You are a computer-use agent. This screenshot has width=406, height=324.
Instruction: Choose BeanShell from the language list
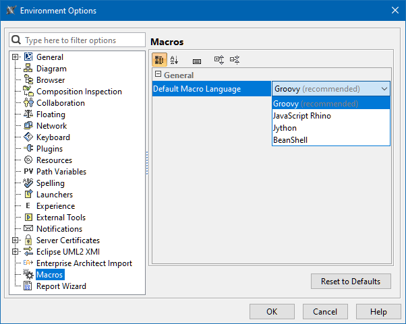tap(331, 140)
